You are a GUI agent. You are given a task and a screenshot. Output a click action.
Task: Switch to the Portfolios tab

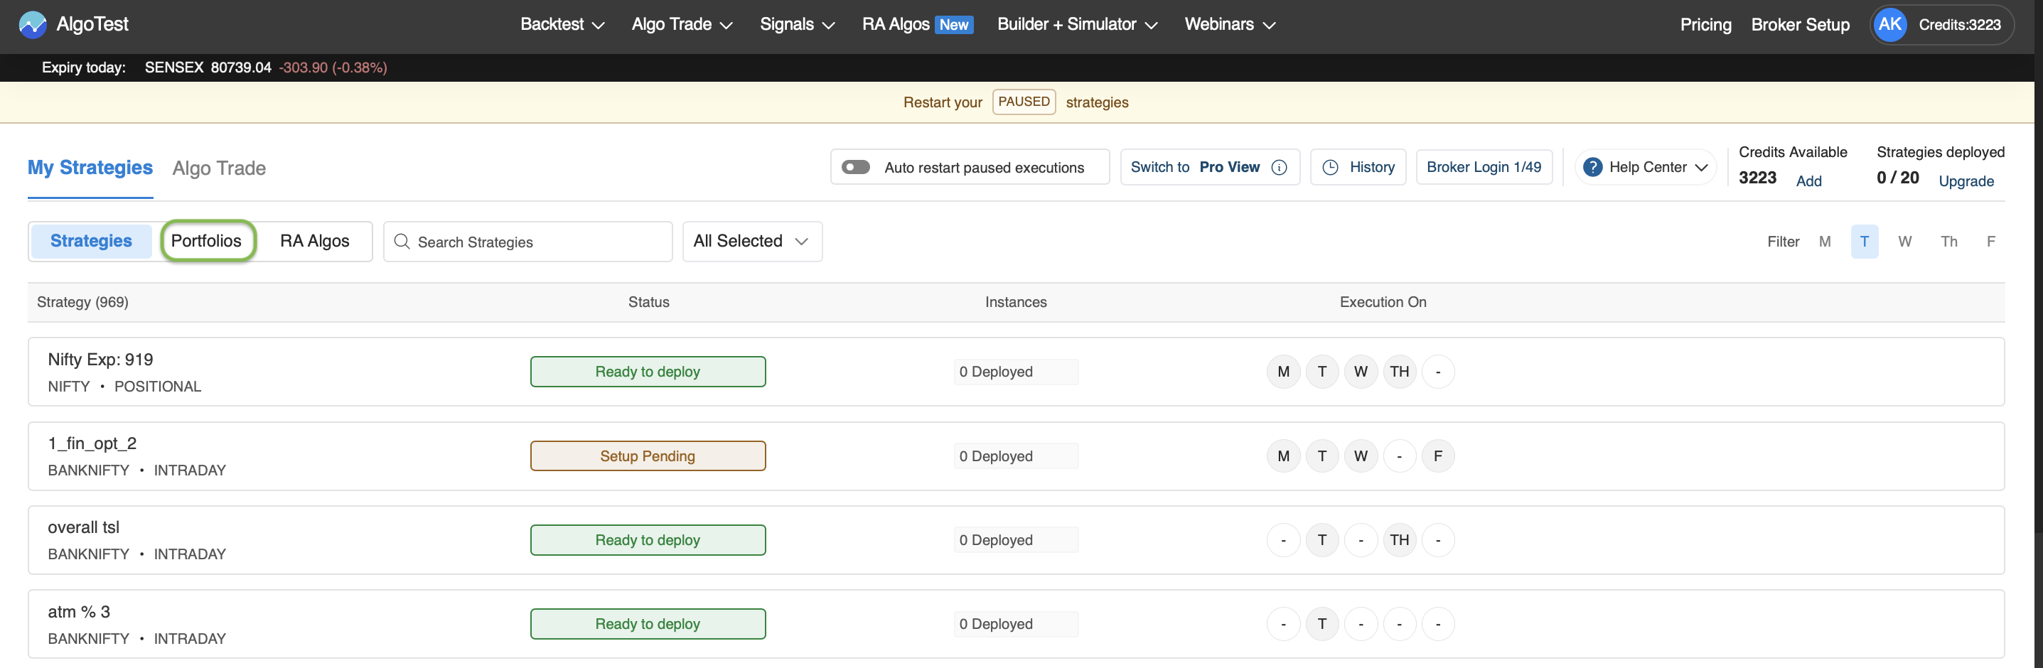tap(208, 240)
